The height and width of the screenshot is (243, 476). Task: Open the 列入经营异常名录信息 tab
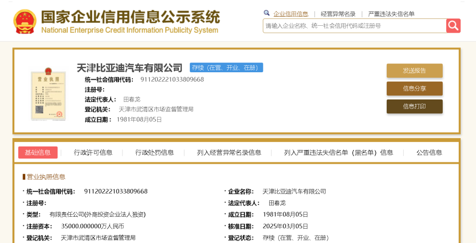(x=229, y=152)
